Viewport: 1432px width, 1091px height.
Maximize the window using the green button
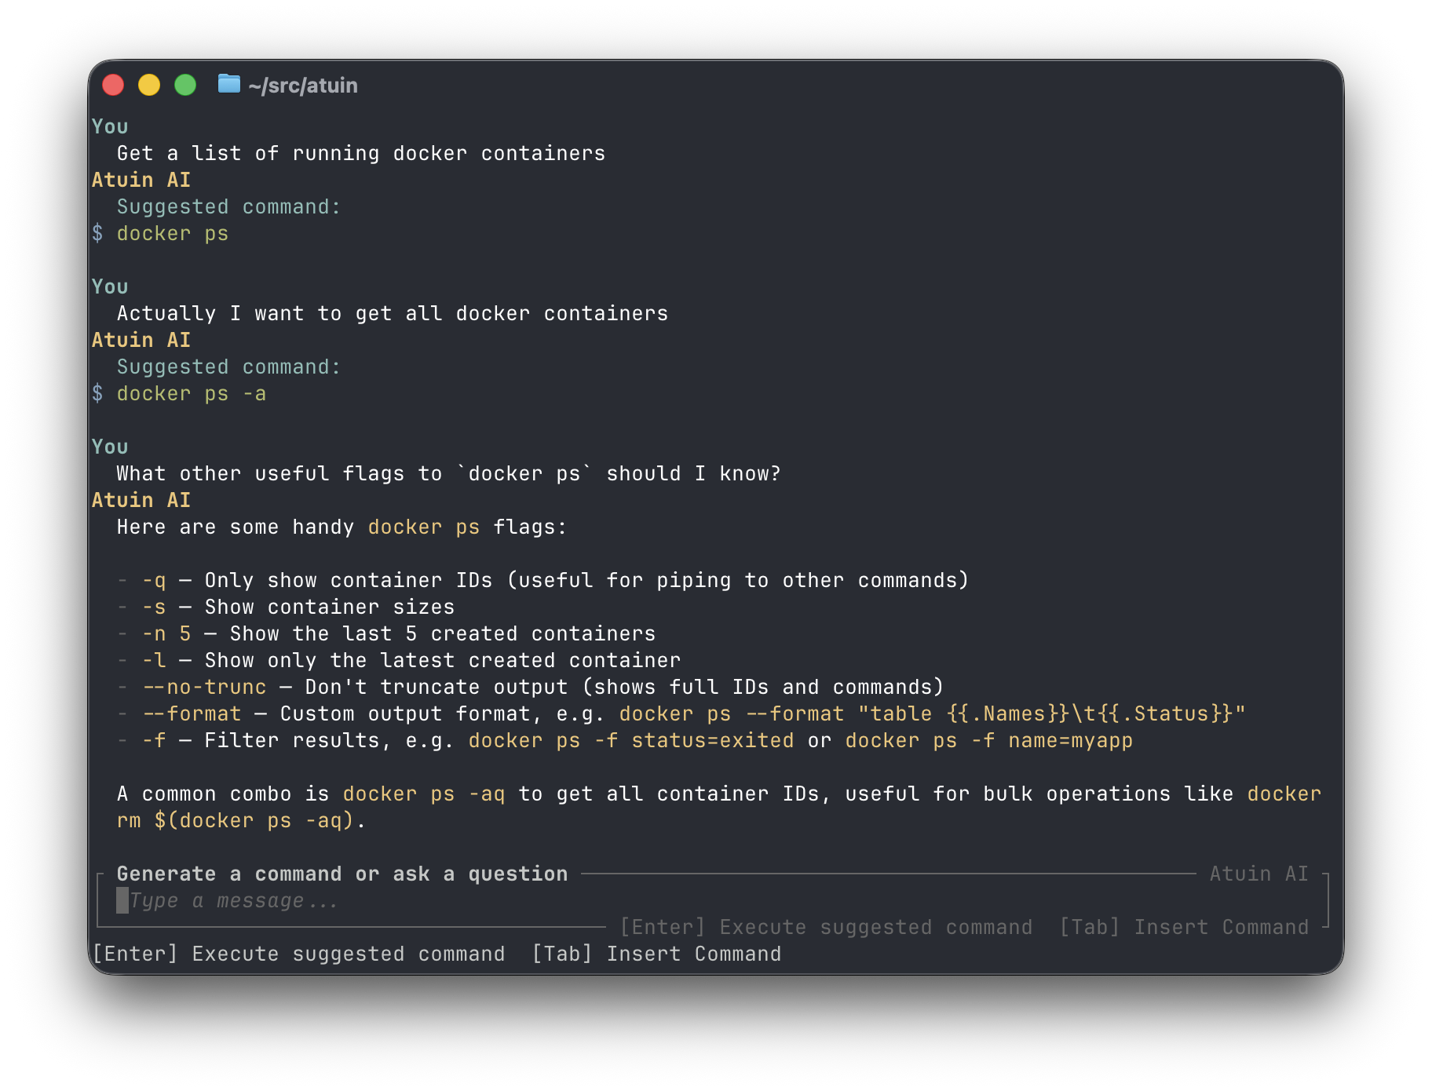185,85
